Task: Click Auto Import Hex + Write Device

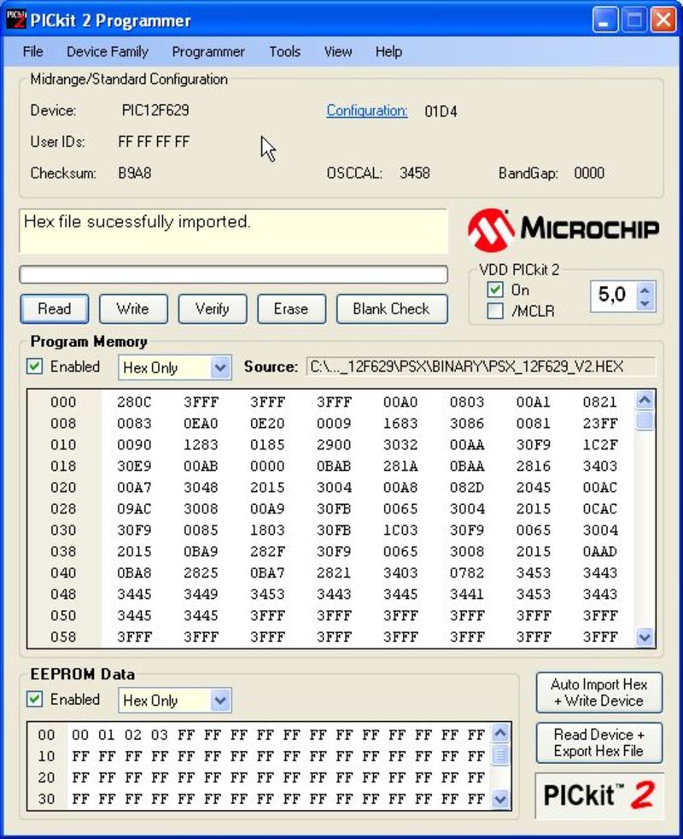Action: (x=598, y=692)
